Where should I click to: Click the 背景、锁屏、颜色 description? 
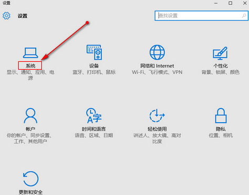tap(221, 72)
